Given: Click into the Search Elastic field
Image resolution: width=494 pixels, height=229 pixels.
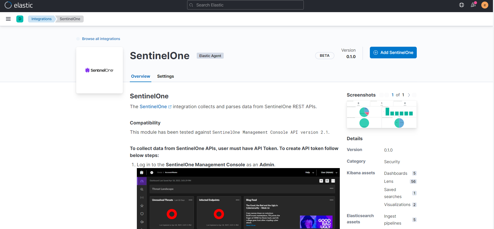Looking at the screenshot, I should pos(245,5).
